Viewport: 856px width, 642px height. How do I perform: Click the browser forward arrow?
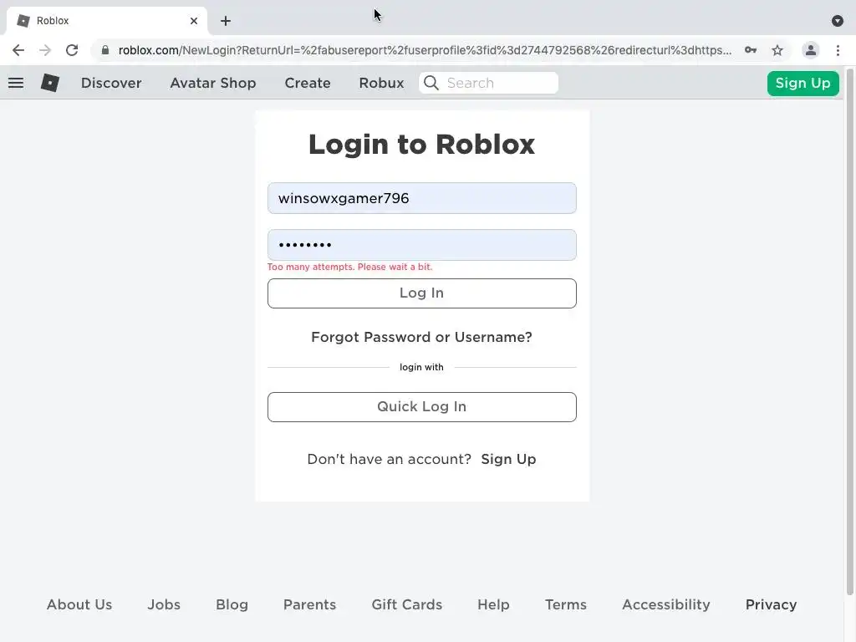[x=45, y=50]
